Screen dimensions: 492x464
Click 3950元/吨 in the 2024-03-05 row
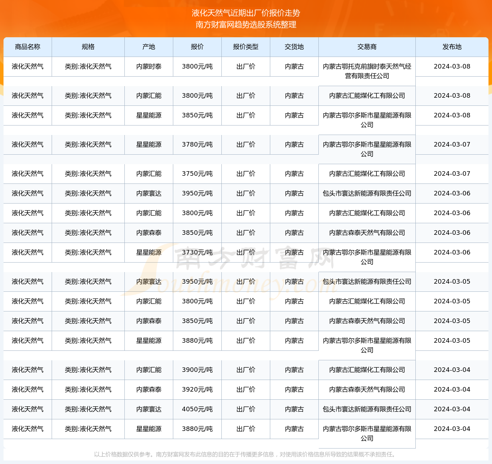point(198,282)
